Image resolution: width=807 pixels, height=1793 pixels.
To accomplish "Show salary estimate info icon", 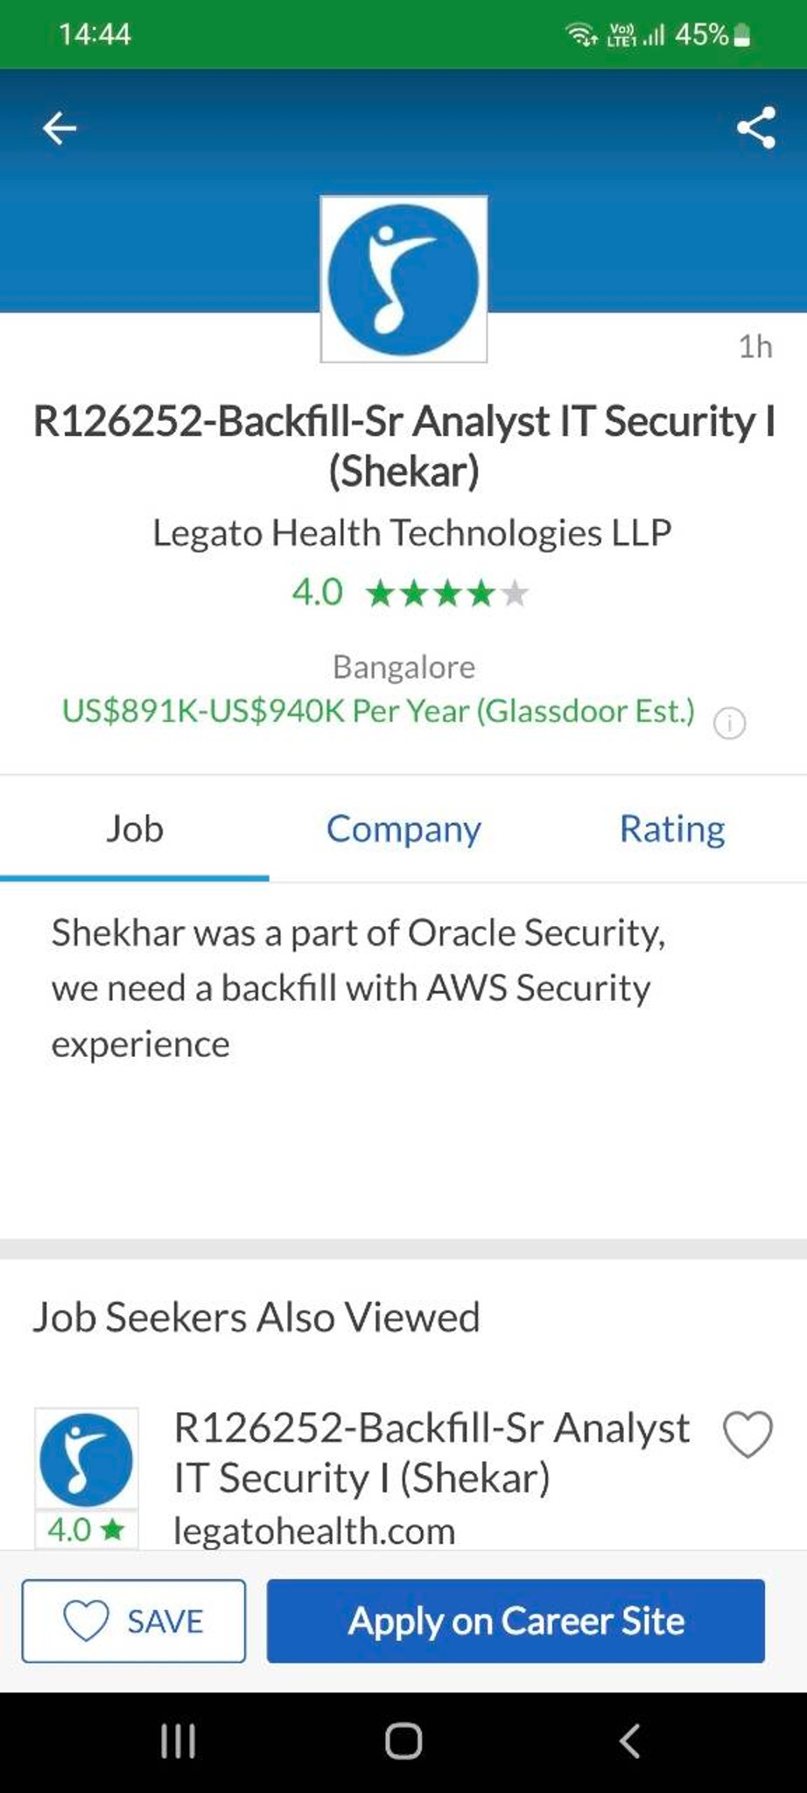I will (x=730, y=723).
